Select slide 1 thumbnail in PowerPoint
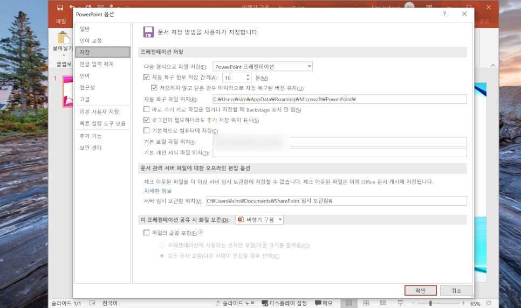Viewport: 521px width, 308px height. coord(68,92)
